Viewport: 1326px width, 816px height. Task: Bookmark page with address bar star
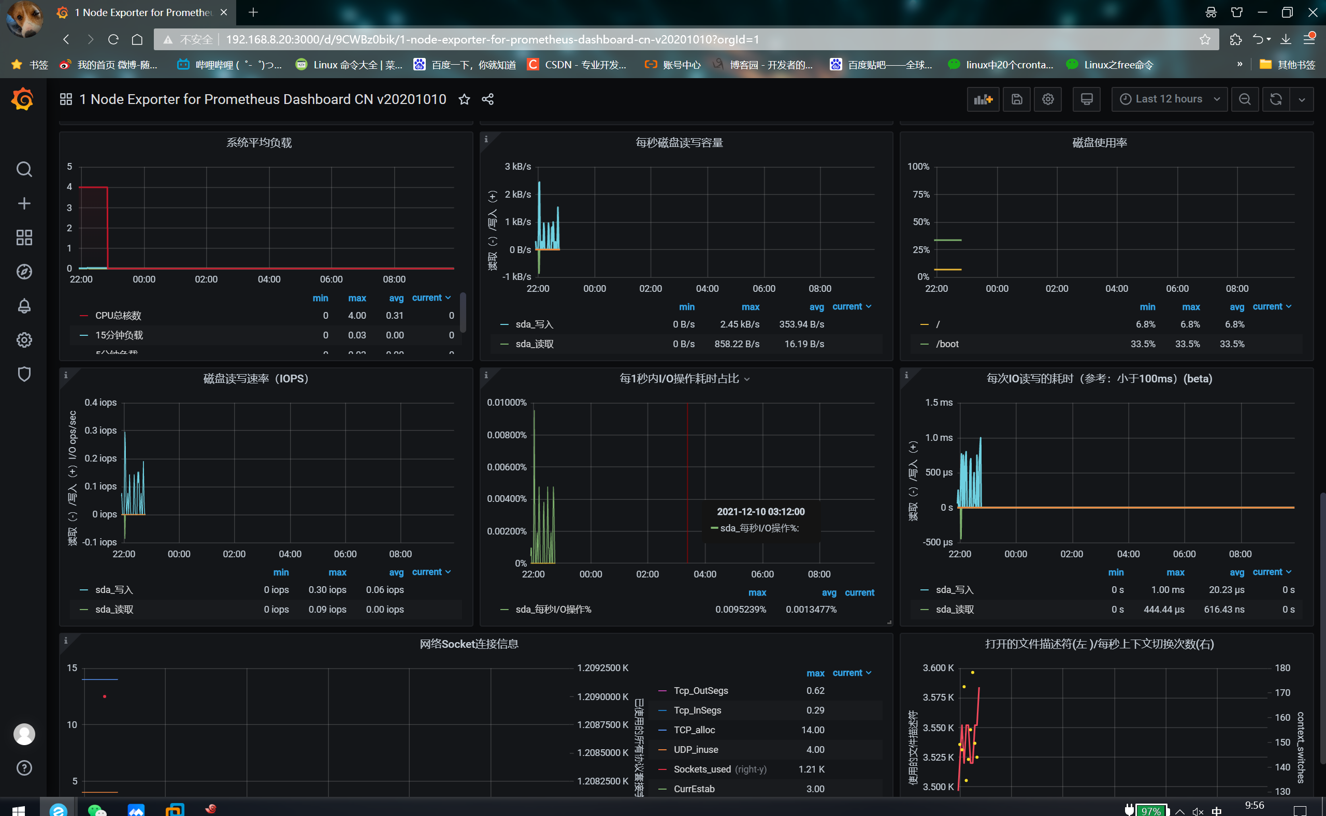pos(1205,39)
